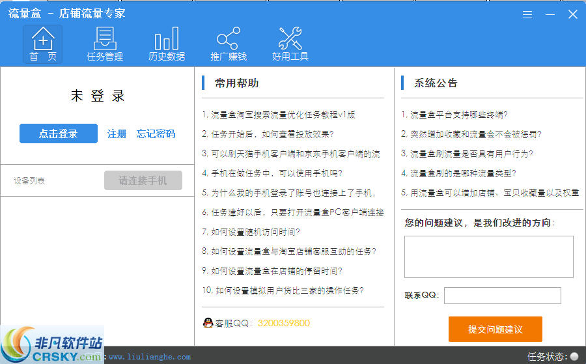This screenshot has width=586, height=364.
Task: Open help item 5 为什么我的手机登录了账号
Action: click(x=288, y=193)
